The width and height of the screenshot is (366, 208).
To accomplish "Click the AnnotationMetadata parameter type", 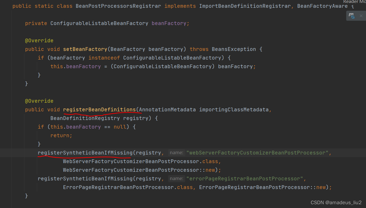I will tap(167, 110).
